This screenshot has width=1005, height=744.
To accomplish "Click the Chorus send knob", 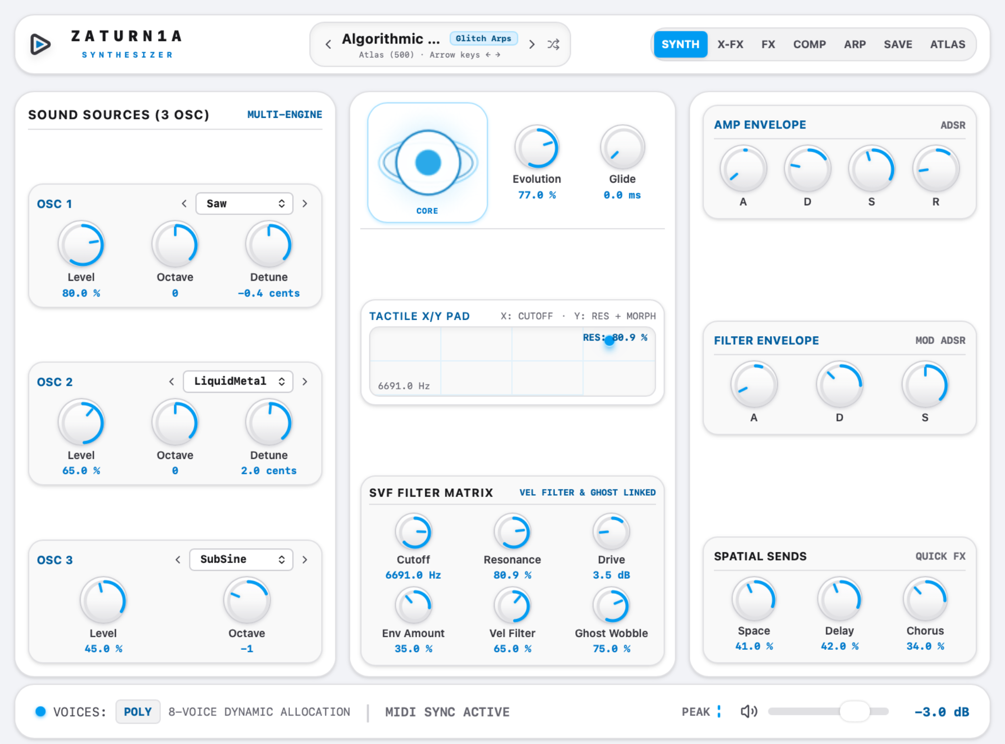I will [x=925, y=600].
